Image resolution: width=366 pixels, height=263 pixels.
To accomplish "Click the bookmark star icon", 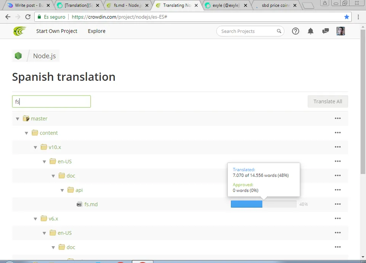I will pos(347,17).
